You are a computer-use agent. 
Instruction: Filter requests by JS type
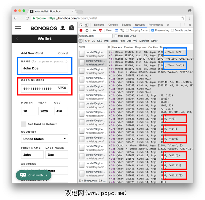pos(94,41)
